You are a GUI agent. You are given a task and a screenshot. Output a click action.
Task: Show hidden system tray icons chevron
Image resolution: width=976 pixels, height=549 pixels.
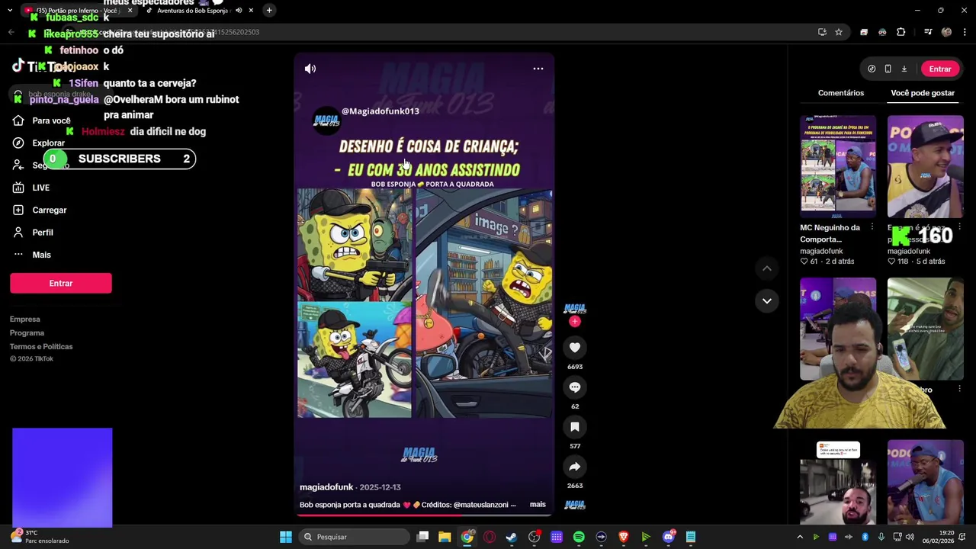click(800, 537)
